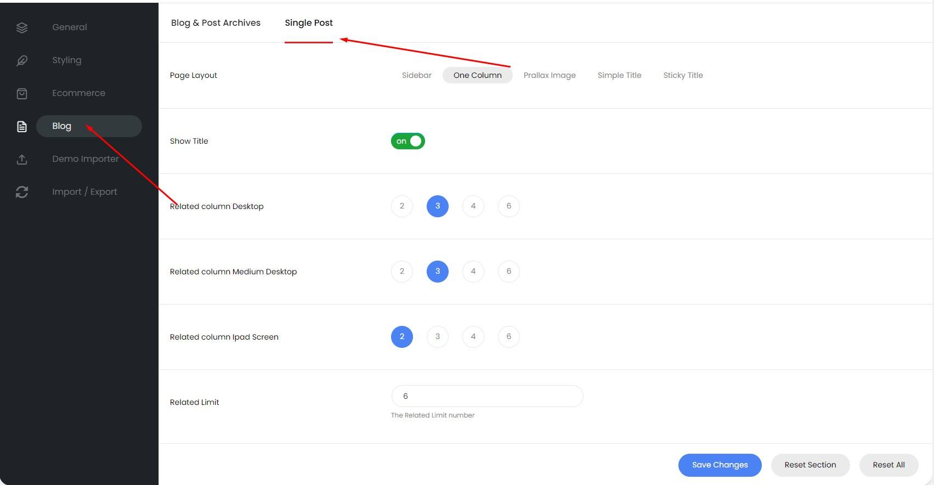Click the Ecommerce shopping bag icon
Viewport: 934px width, 485px height.
(22, 93)
